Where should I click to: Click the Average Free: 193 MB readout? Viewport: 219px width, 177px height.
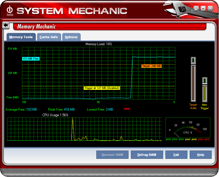[21, 109]
